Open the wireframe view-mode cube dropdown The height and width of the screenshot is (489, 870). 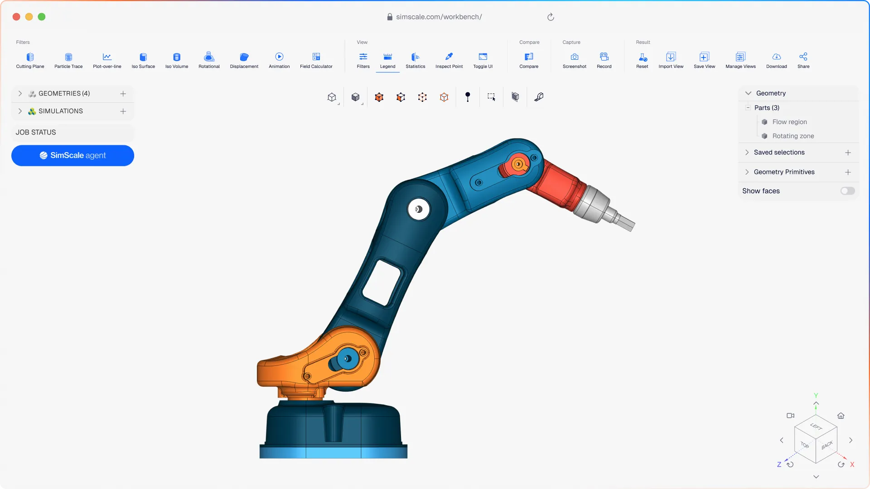[333, 97]
